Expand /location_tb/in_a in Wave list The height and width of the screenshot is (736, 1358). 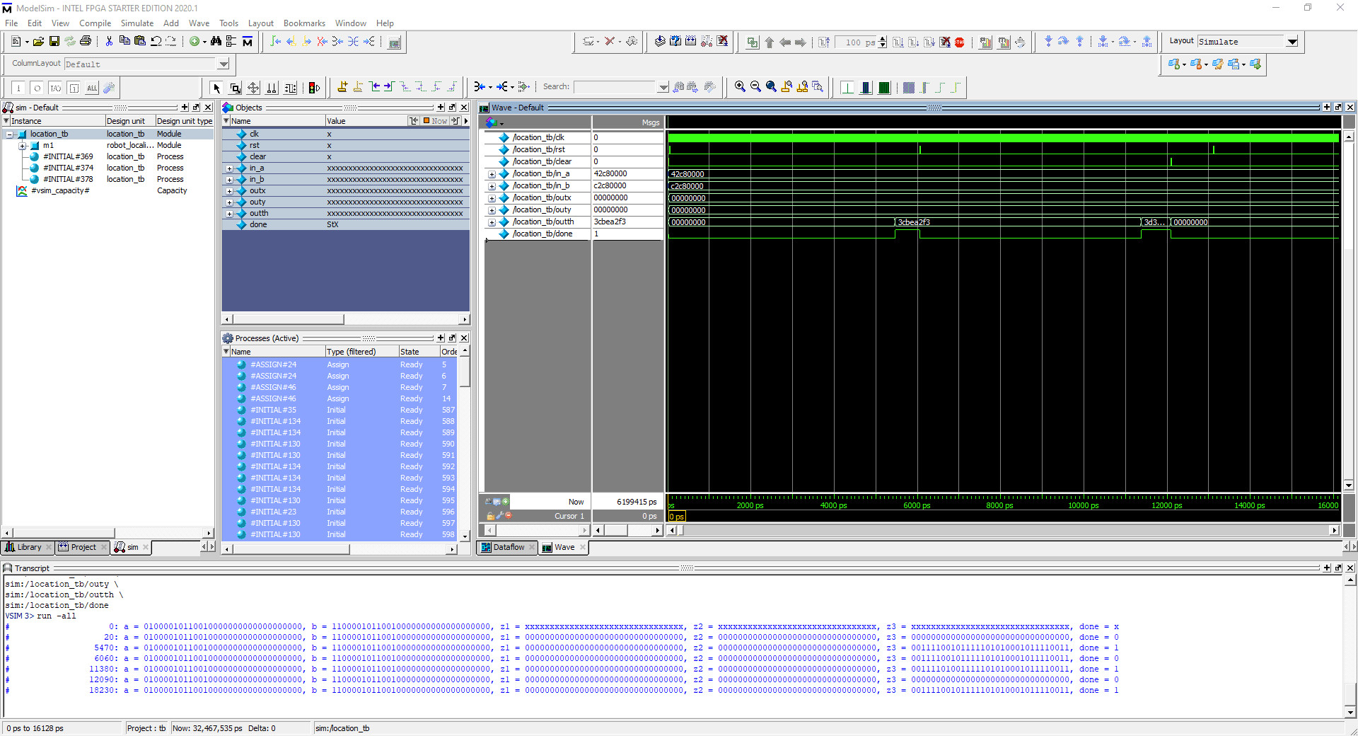(x=492, y=174)
